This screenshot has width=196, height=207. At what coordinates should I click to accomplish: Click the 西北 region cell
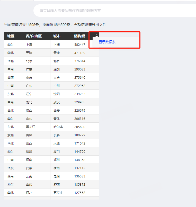click(x=11, y=110)
